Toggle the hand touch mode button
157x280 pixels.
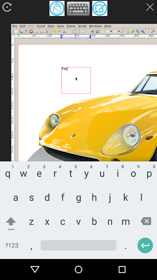57,8
